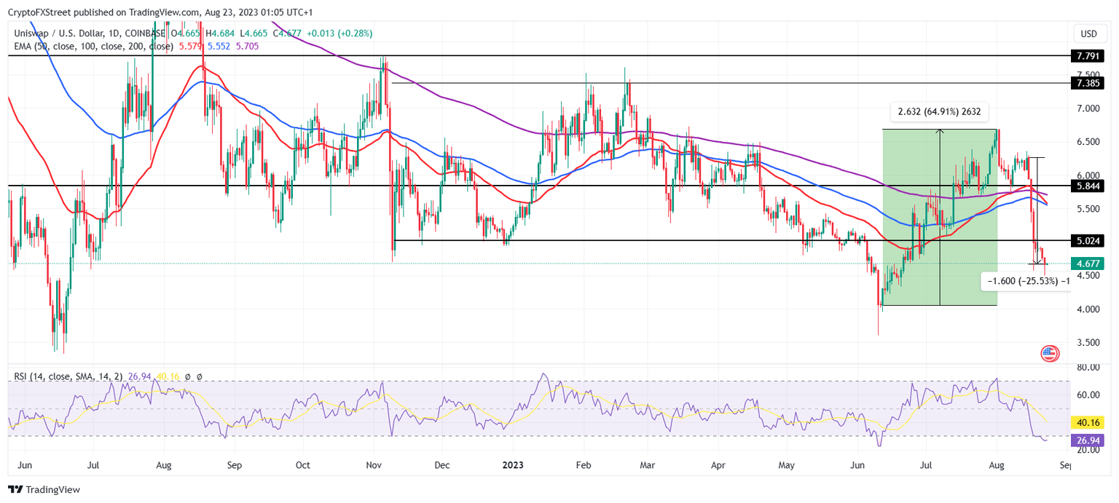Image resolution: width=1119 pixels, height=503 pixels.
Task: Click the TradingView logo in bottom-left corner
Action: pos(16,490)
